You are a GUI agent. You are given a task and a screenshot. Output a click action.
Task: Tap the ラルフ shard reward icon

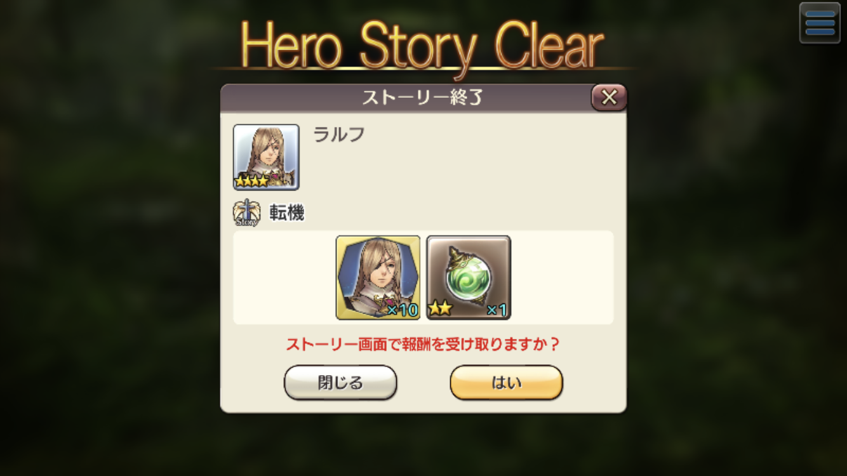click(x=378, y=277)
